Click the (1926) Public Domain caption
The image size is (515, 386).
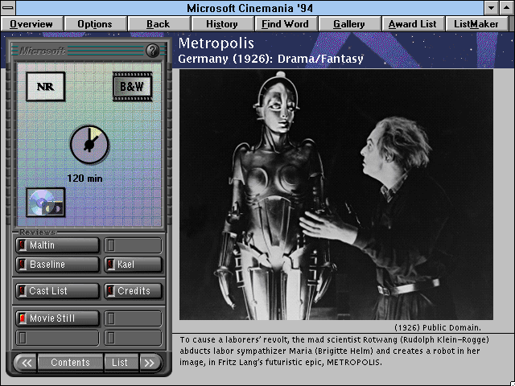click(x=438, y=327)
